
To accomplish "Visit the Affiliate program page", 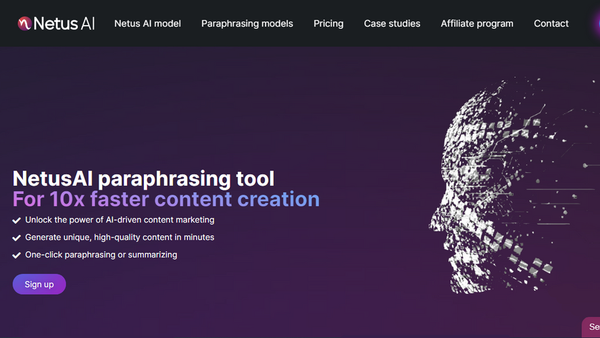I will (x=477, y=24).
